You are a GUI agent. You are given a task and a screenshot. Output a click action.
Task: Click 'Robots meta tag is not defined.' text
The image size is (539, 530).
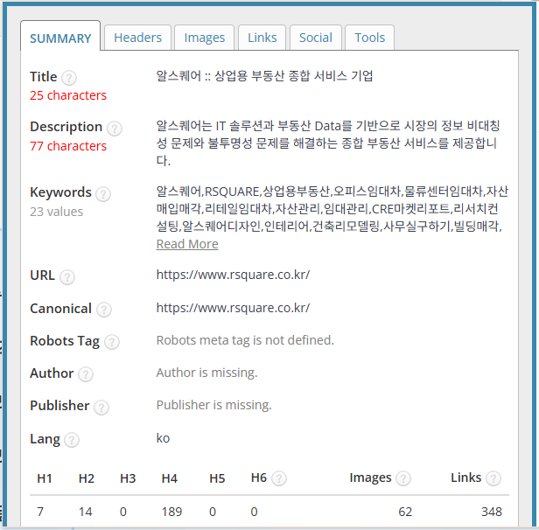245,340
